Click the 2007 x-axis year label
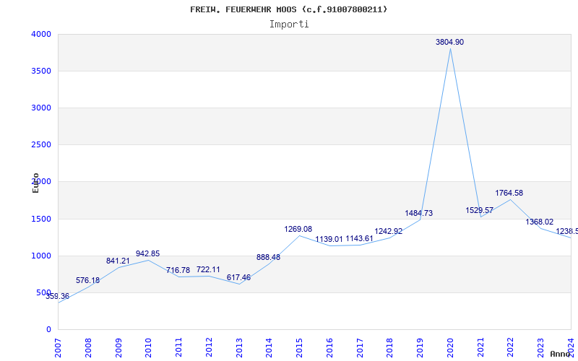Viewport: 578px width, 361px height. point(59,348)
